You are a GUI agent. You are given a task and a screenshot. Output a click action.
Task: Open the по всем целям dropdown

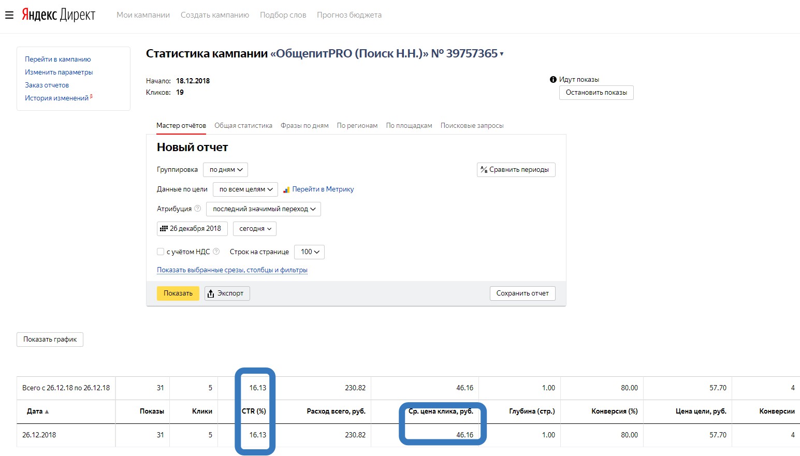click(x=245, y=189)
